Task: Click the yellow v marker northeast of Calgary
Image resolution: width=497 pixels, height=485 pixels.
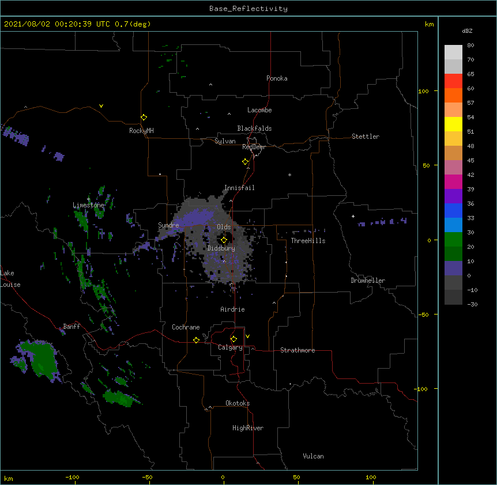Action: click(x=247, y=336)
